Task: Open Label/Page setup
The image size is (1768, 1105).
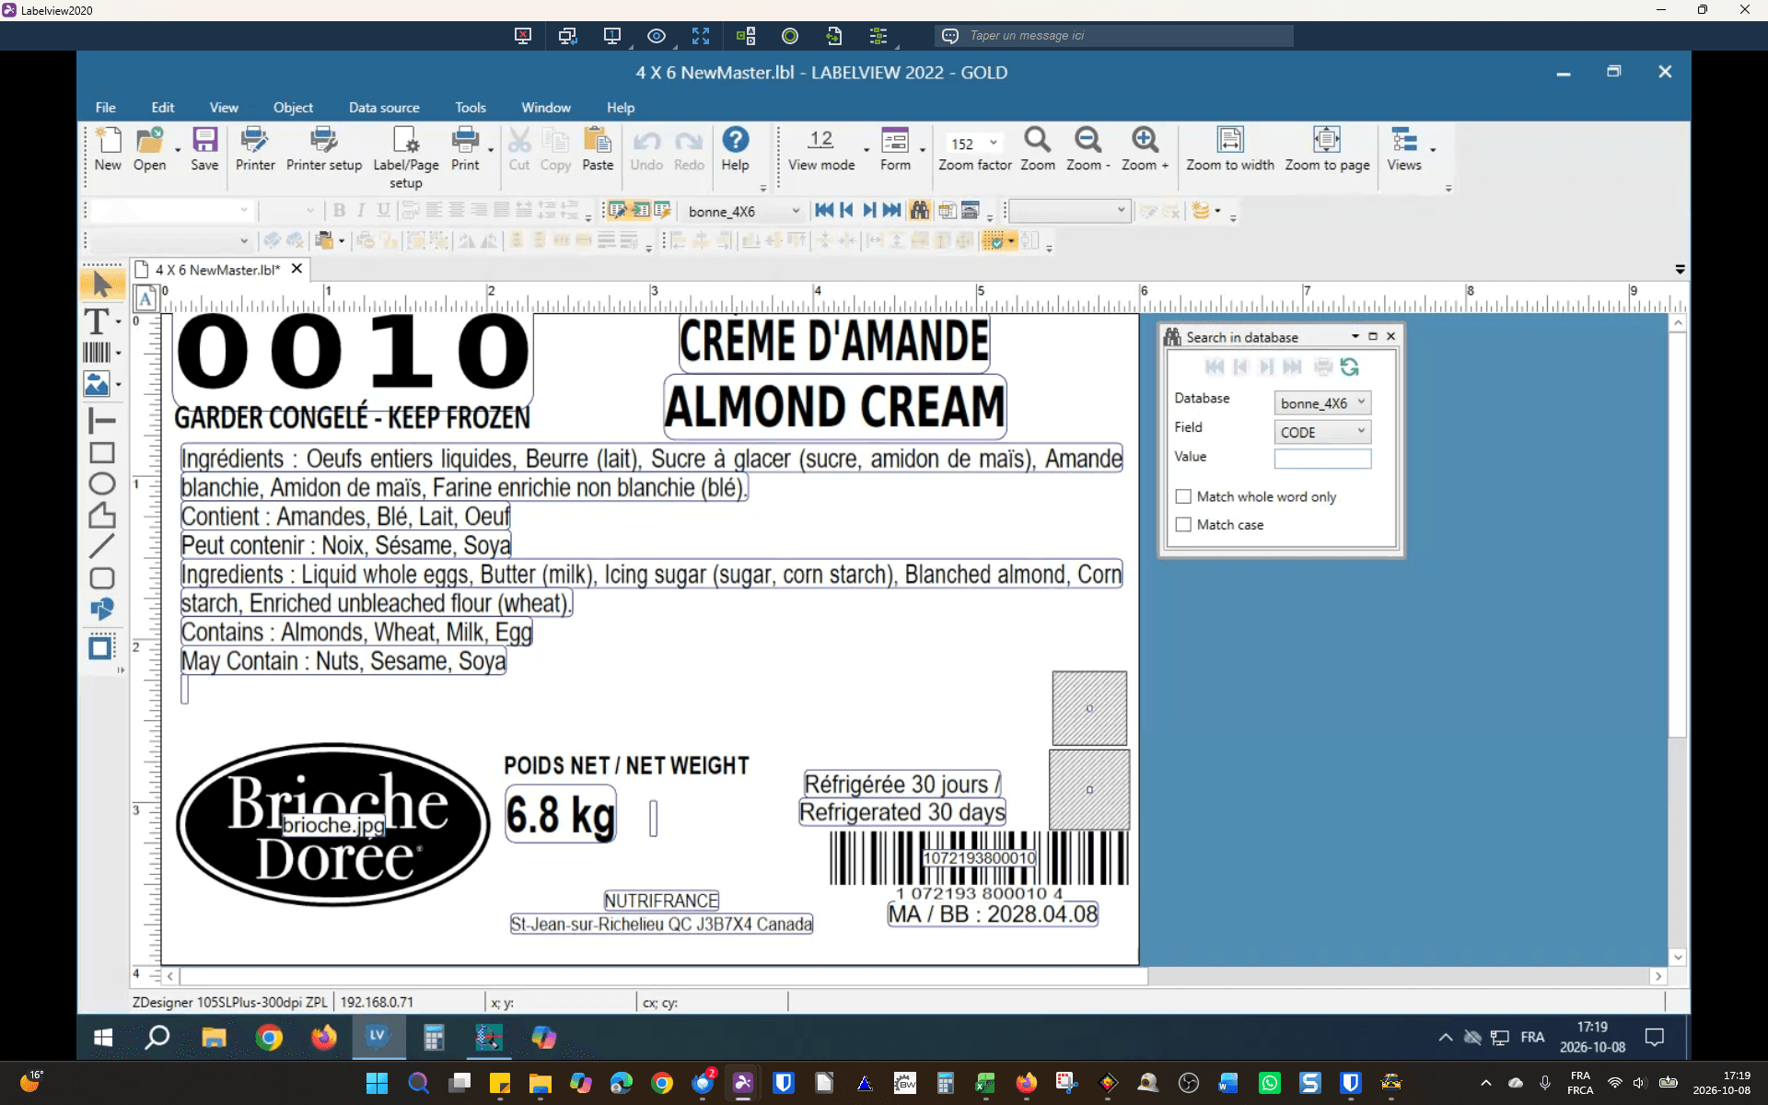Action: [405, 157]
